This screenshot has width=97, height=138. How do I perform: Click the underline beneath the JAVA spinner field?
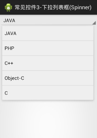[47, 25]
